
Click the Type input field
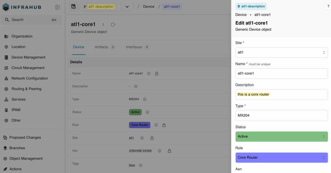[282, 115]
